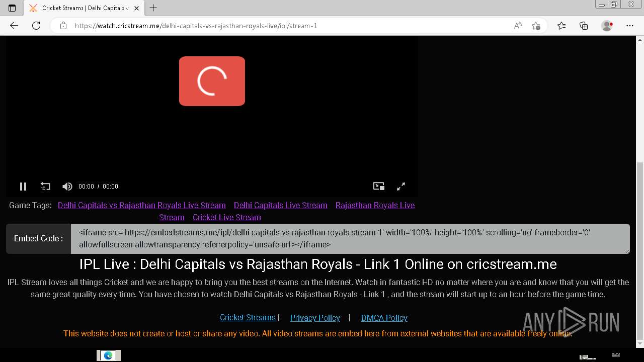644x362 pixels.
Task: Open a new browser tab
Action: [x=153, y=8]
